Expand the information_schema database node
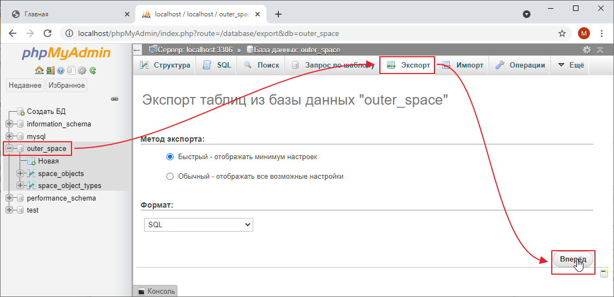 pos(9,124)
